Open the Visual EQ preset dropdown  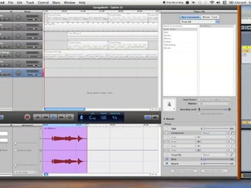coord(215,155)
